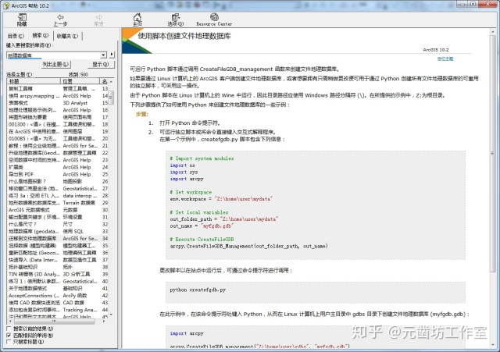Click the results list right scroll arrow

[x=104, y=322]
